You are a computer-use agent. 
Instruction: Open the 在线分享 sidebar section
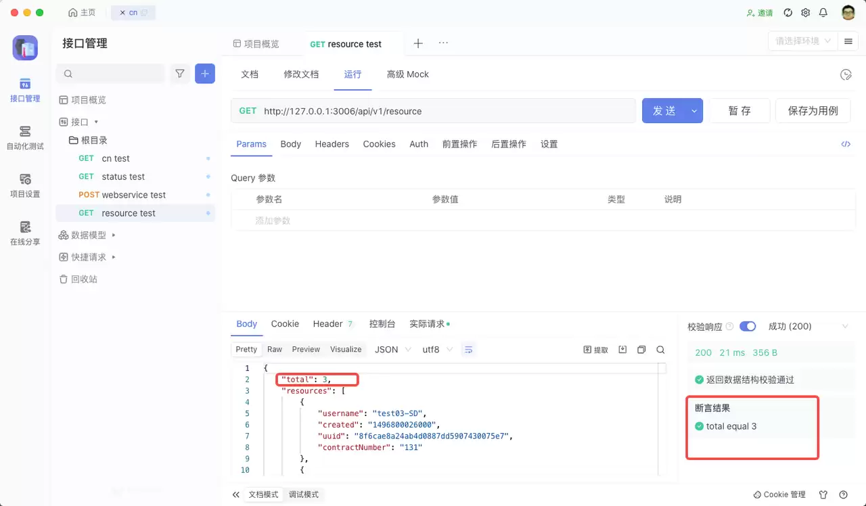(25, 233)
